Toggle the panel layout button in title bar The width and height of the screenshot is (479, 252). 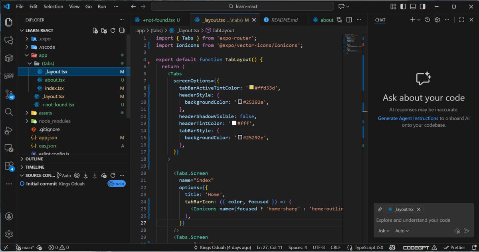(x=413, y=6)
